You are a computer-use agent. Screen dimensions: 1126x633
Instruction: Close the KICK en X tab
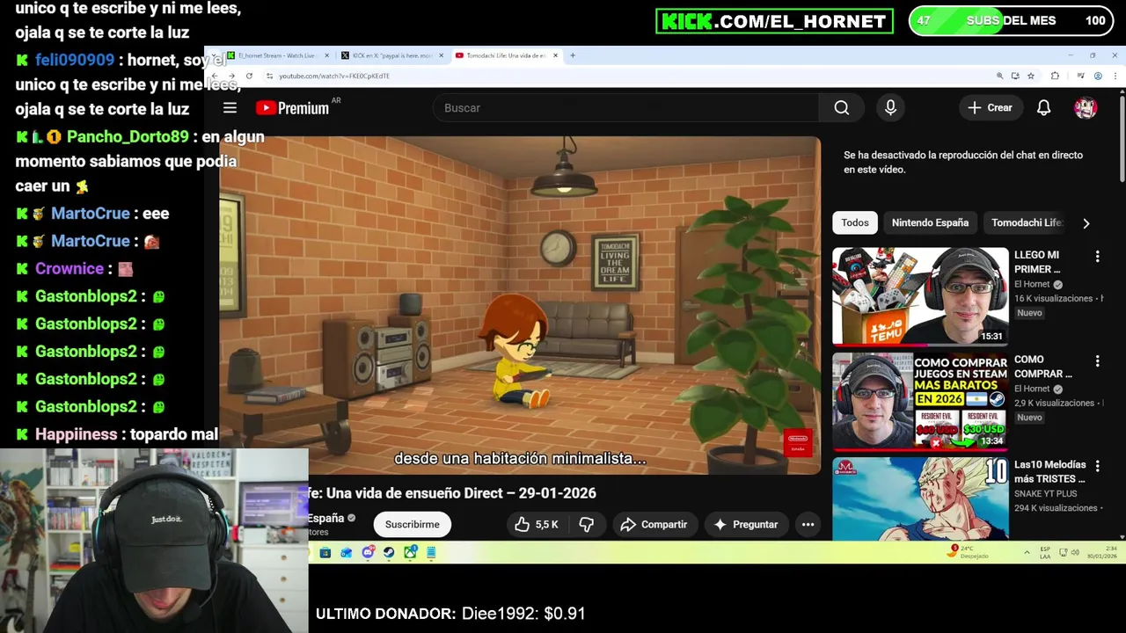pyautogui.click(x=441, y=55)
